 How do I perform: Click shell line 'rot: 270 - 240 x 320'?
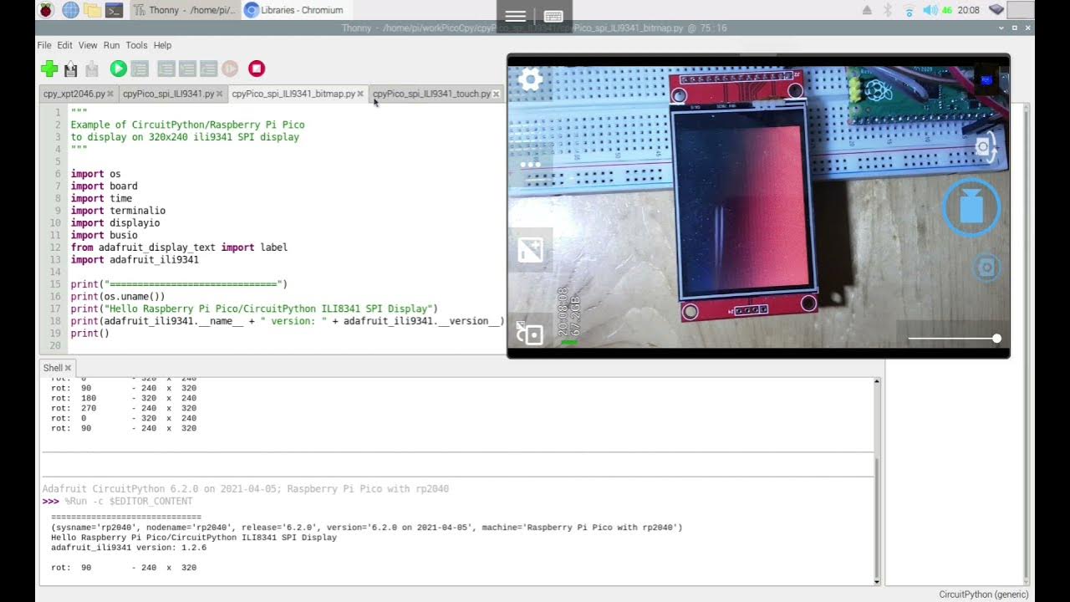coord(124,408)
